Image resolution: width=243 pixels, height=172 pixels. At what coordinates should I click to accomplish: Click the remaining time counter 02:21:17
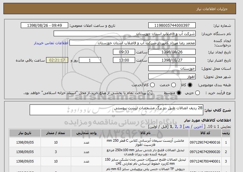tap(57, 60)
